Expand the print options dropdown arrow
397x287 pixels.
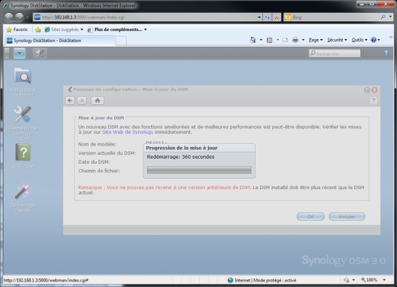pos(303,40)
